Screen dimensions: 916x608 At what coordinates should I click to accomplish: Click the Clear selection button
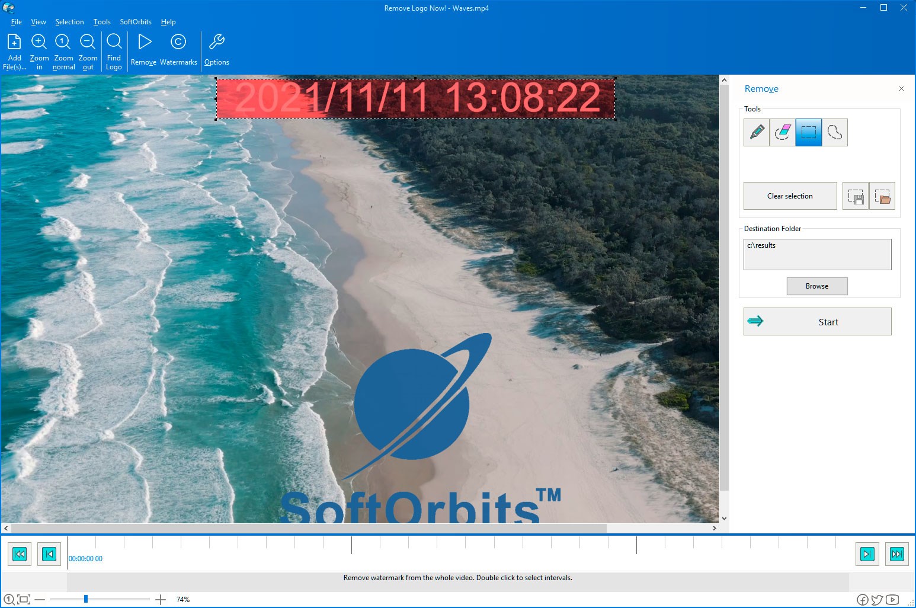coord(790,196)
